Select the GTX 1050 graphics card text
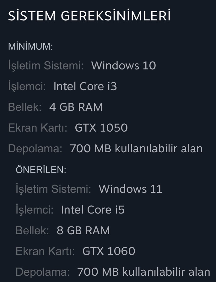This screenshot has width=216, height=282. coord(101,128)
